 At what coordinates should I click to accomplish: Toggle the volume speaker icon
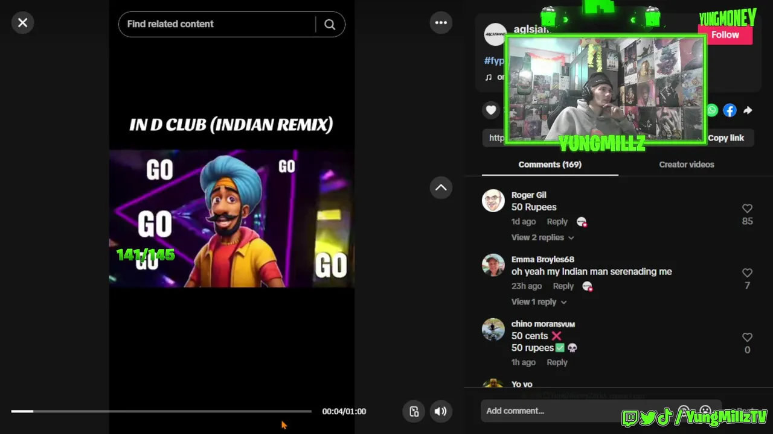click(440, 412)
